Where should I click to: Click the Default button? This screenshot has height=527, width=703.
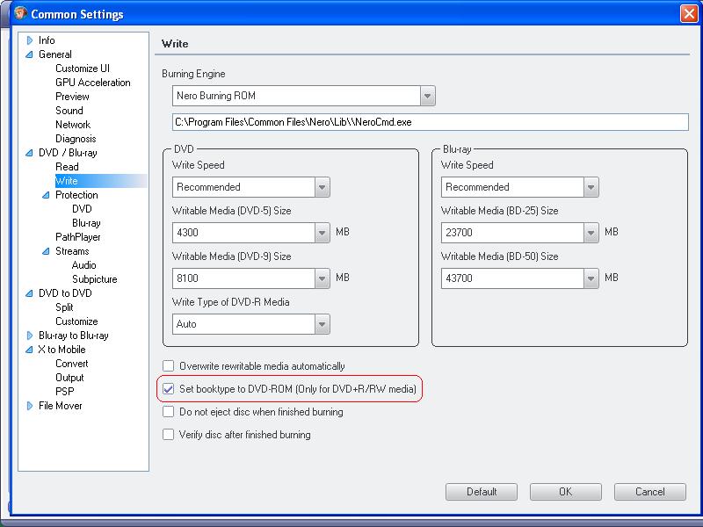[x=481, y=492]
